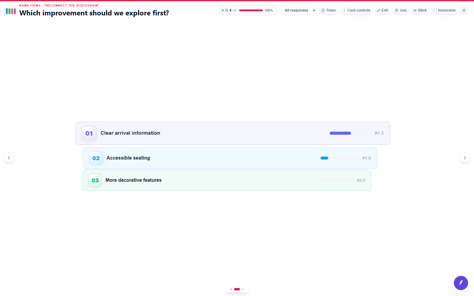Select the first pagination dot
The width and height of the screenshot is (474, 296).
pos(231,289)
